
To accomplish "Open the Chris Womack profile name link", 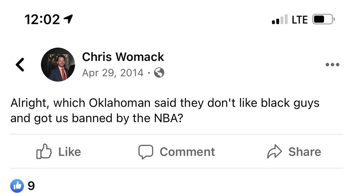I will [123, 57].
